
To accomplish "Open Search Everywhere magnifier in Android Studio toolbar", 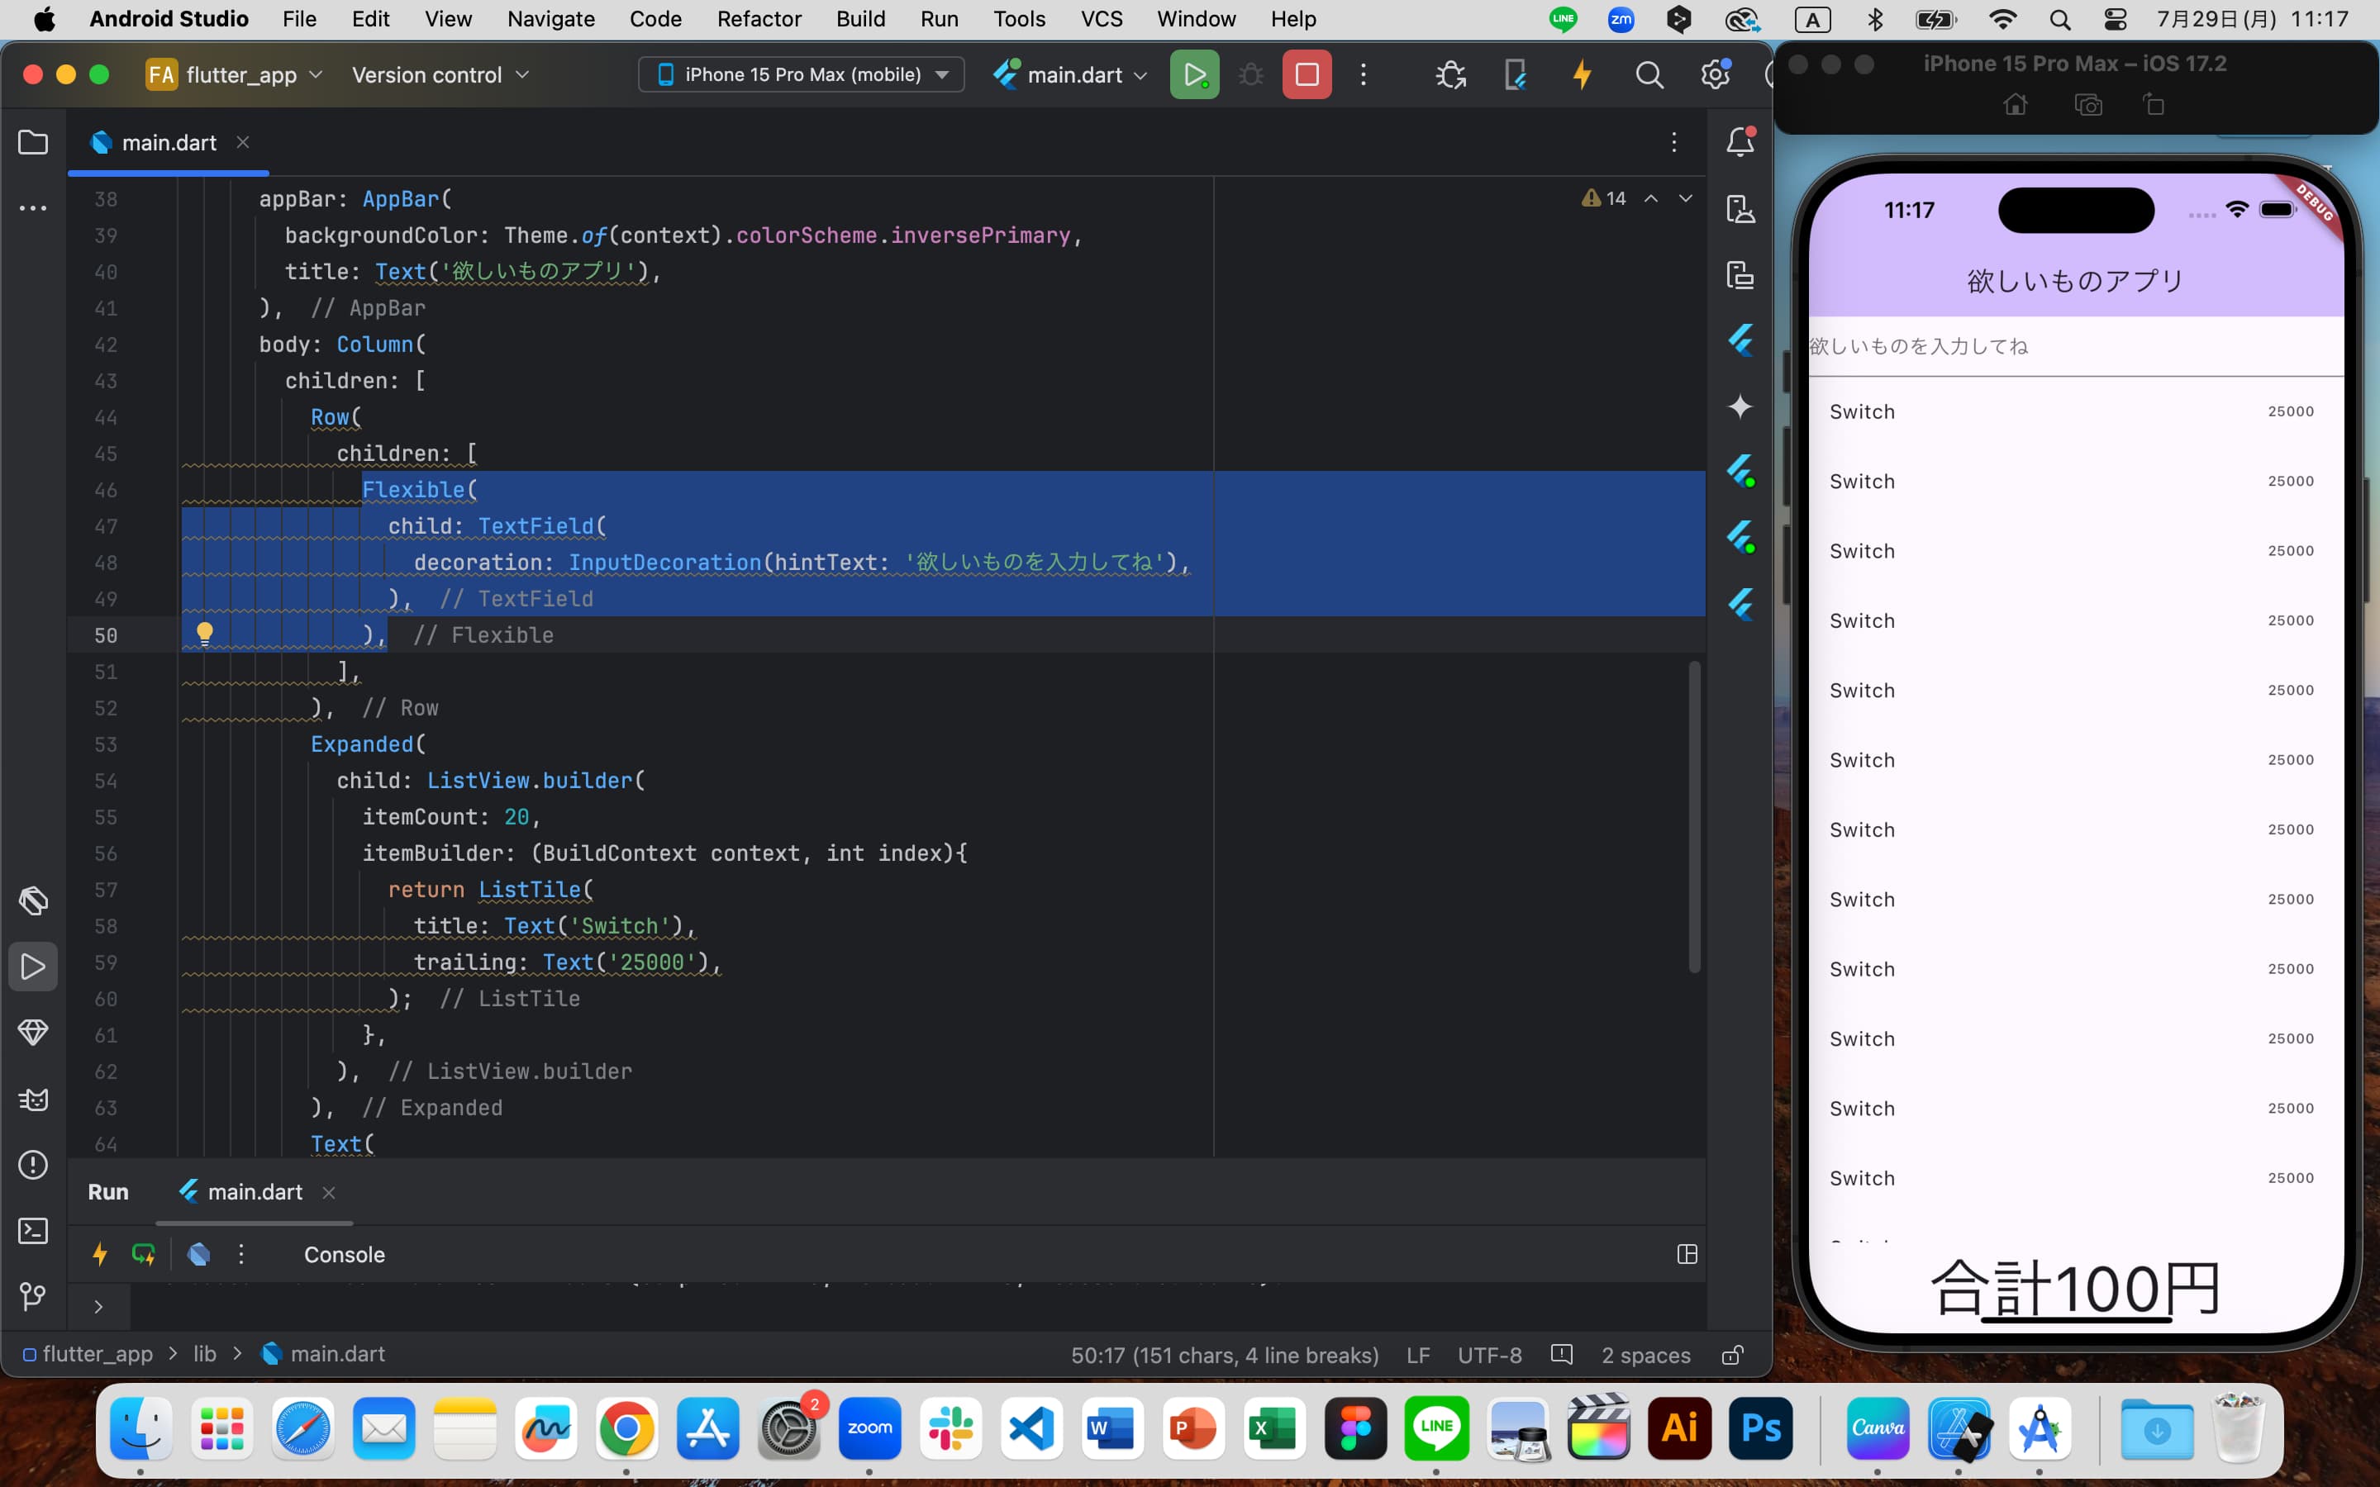I will pyautogui.click(x=1649, y=74).
